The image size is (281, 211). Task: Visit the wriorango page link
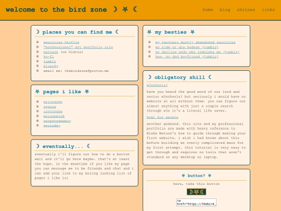click(53, 102)
